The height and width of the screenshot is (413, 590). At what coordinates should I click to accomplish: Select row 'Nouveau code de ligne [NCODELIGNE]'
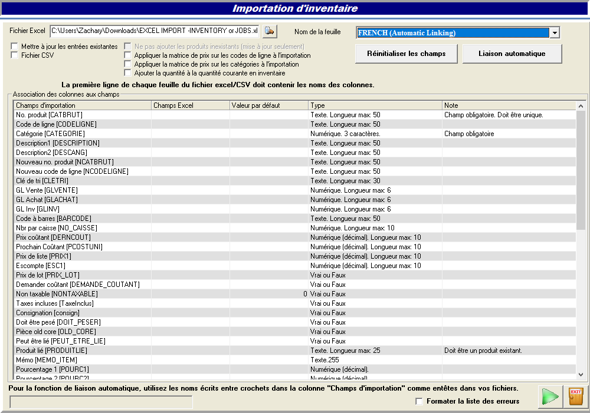[294, 171]
